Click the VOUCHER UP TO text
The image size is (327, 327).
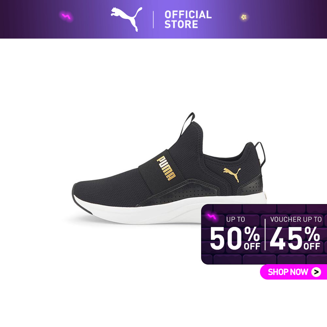coord(296,219)
